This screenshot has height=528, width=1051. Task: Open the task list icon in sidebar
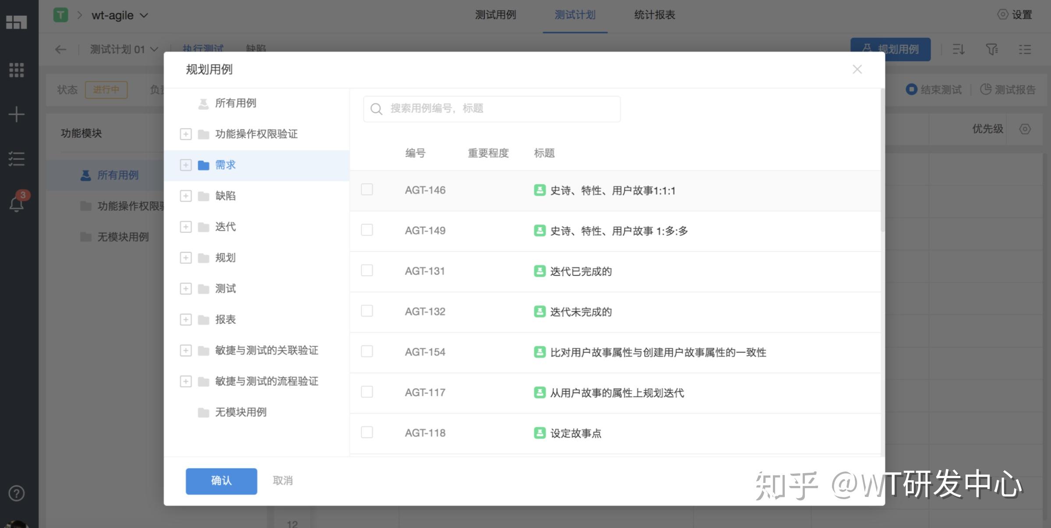(x=17, y=158)
